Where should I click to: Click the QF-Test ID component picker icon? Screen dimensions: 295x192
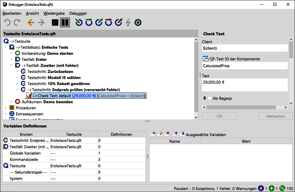(x=206, y=59)
